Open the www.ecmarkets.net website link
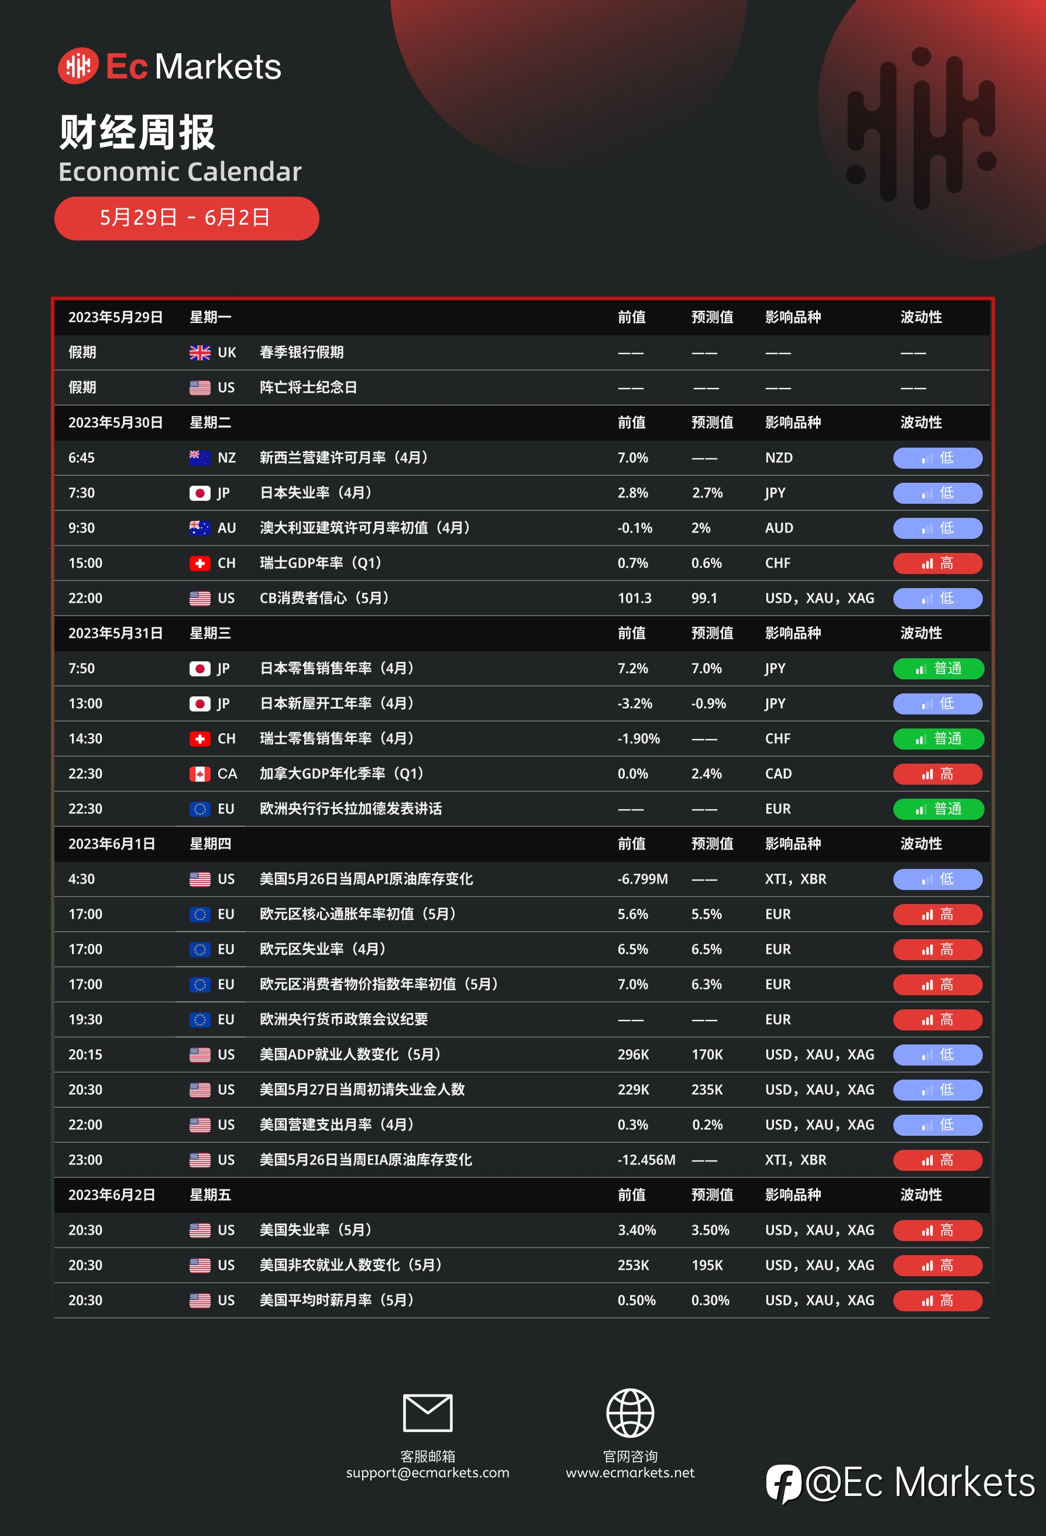Image resolution: width=1046 pixels, height=1536 pixels. click(629, 1473)
